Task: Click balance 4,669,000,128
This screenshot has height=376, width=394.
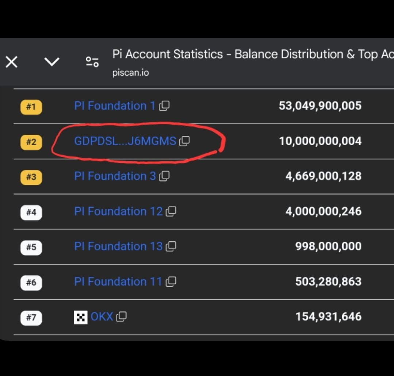Action: coord(324,176)
